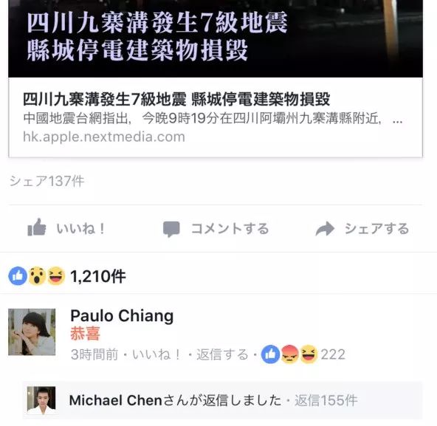
Task: View the シェア137件 share count
Action: pos(47,182)
